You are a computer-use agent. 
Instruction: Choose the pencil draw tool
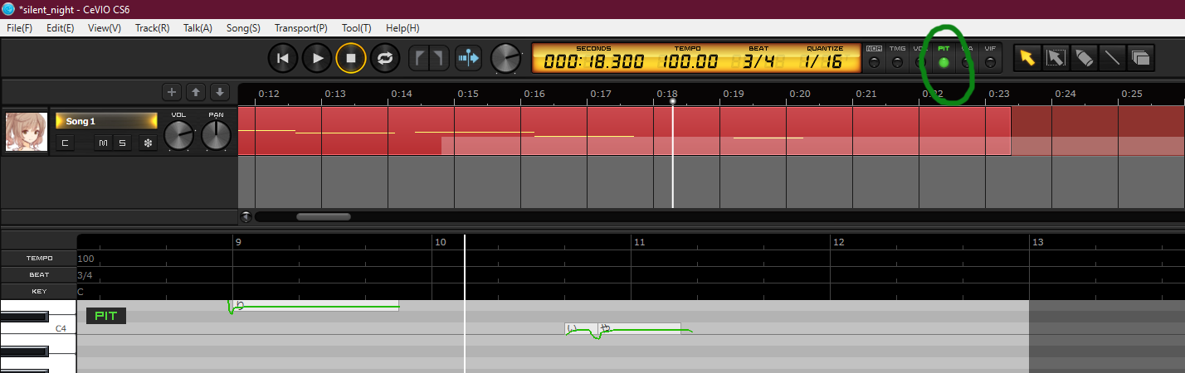1084,58
